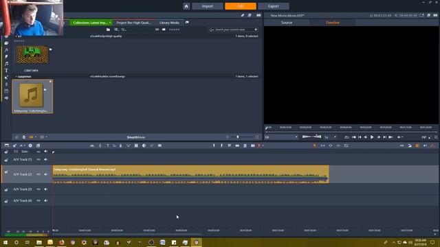Select the Source preview tab
Image resolution: width=440 pixels, height=247 pixels.
click(x=287, y=23)
